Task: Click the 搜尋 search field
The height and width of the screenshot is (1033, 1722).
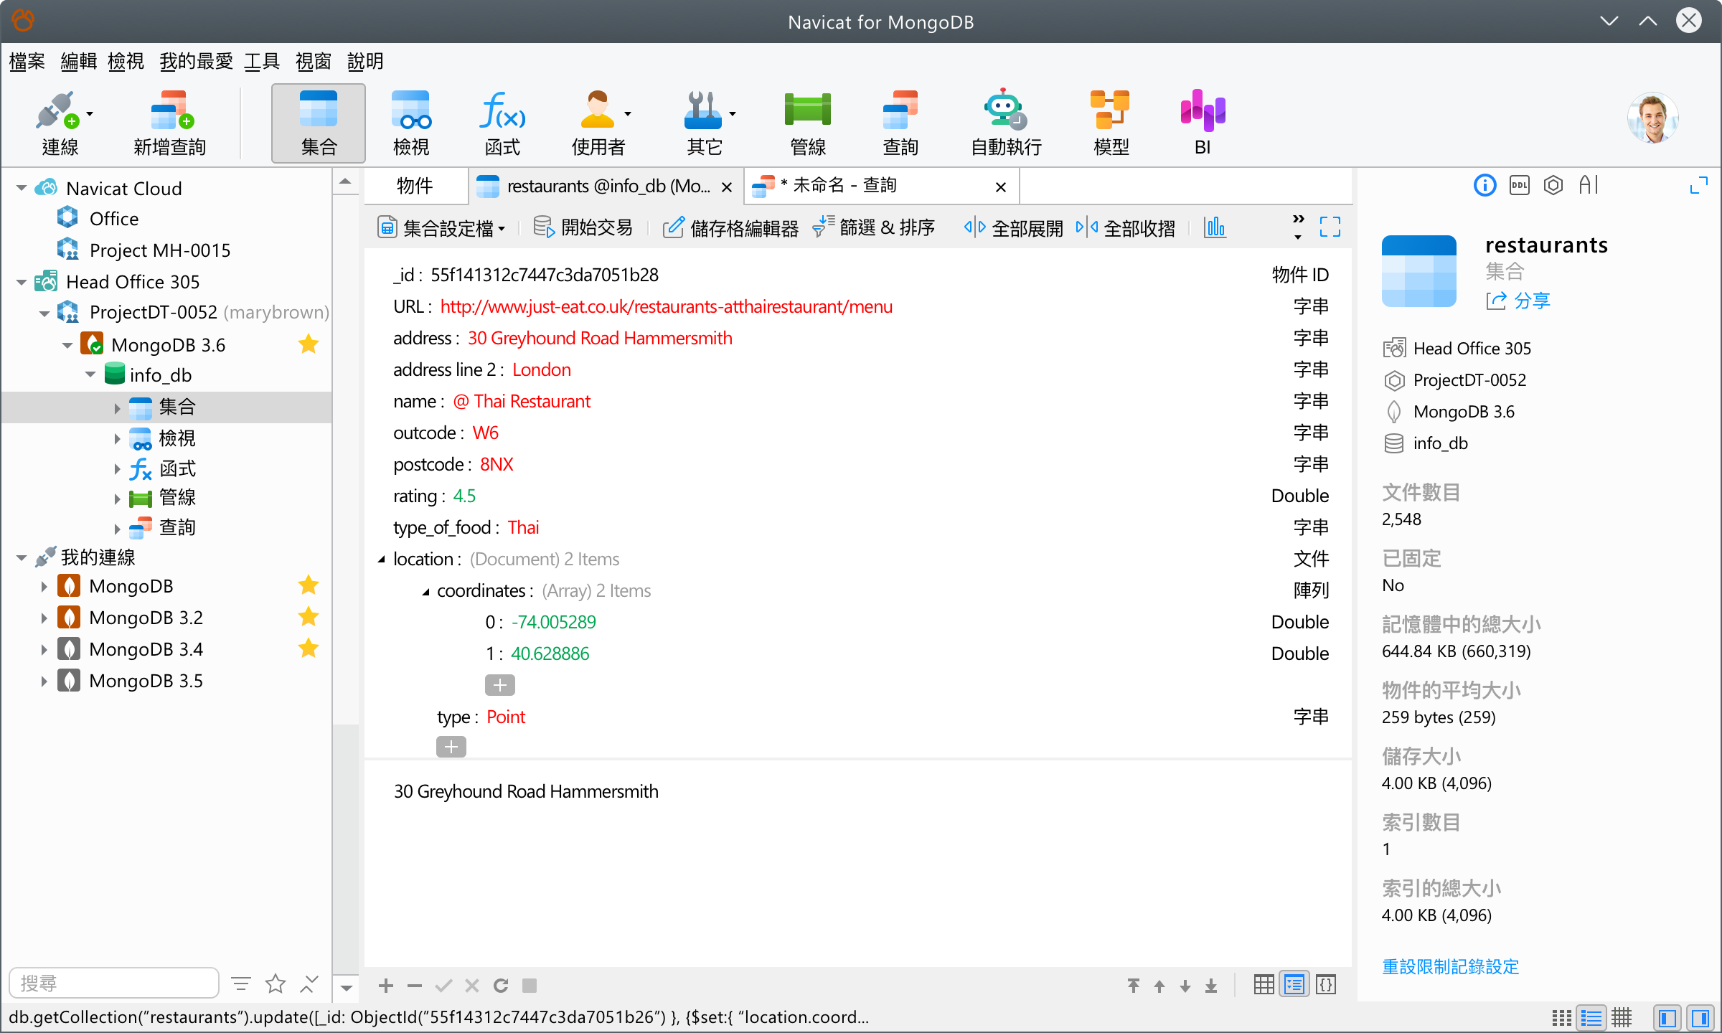Action: [x=113, y=983]
